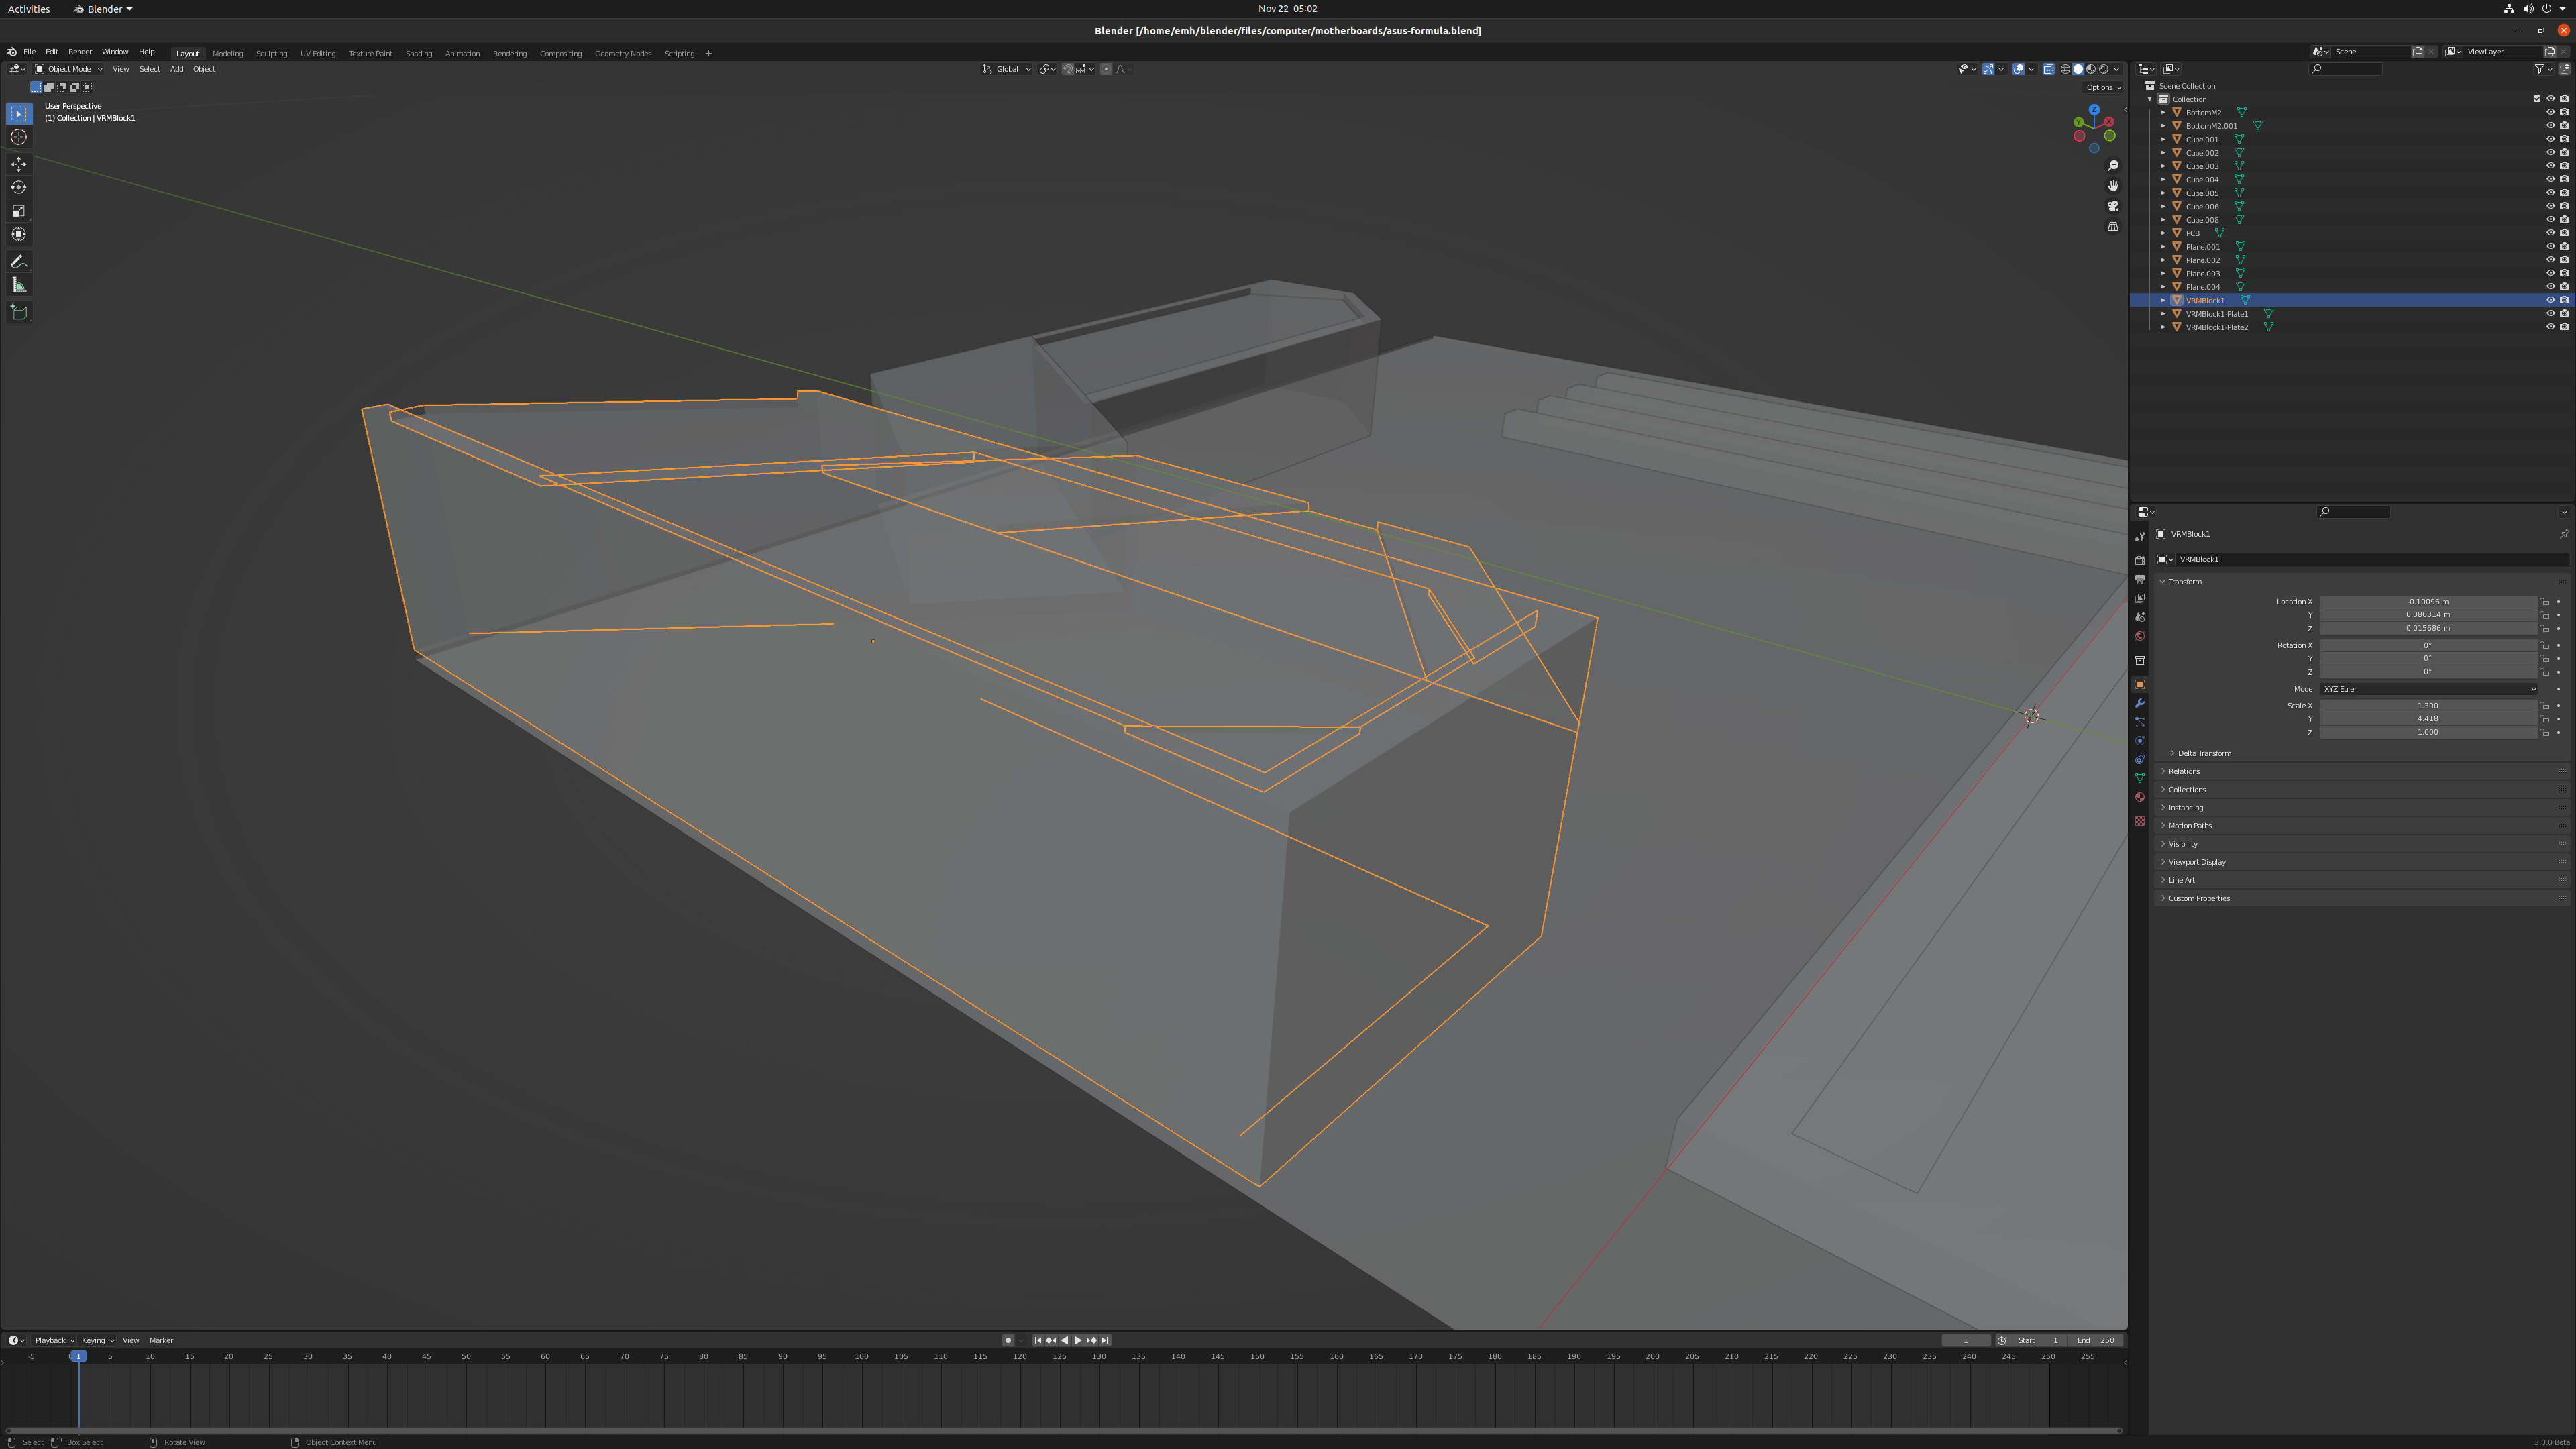Select the Cursor tool in toolbar
The height and width of the screenshot is (1449, 2576).
click(19, 137)
